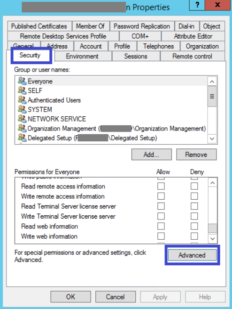Select the Authenticated Users group icon

(x=22, y=100)
